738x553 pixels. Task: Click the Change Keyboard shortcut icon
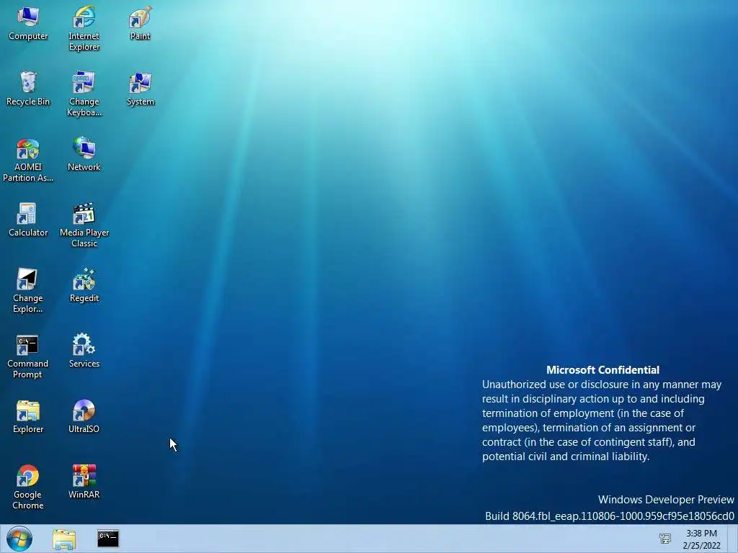84,94
